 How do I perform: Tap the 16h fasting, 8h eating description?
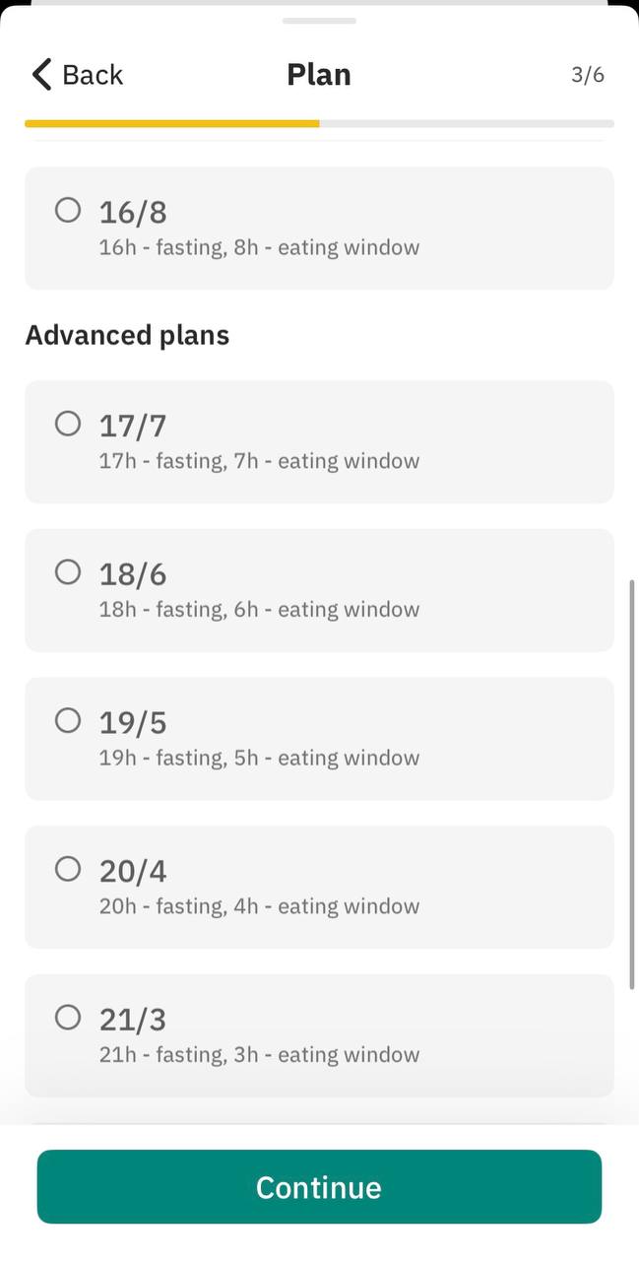[x=259, y=247]
